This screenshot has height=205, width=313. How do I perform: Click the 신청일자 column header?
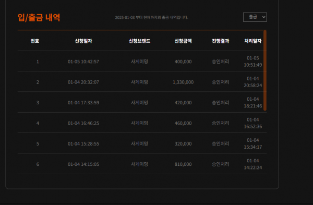tap(83, 41)
